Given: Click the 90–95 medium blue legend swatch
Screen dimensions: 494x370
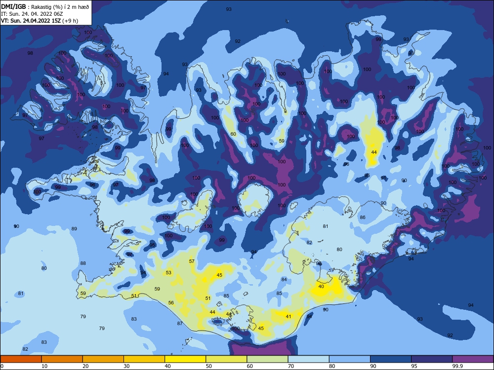Looking at the screenshot, I should (x=391, y=359).
